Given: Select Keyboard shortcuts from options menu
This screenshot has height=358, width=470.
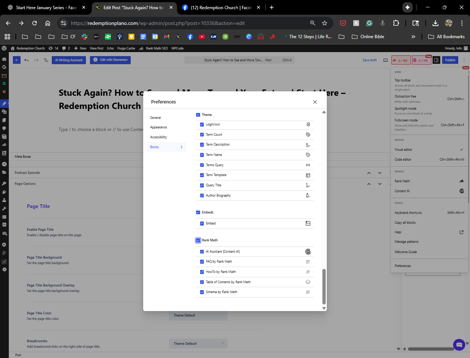Looking at the screenshot, I should pyautogui.click(x=408, y=213).
